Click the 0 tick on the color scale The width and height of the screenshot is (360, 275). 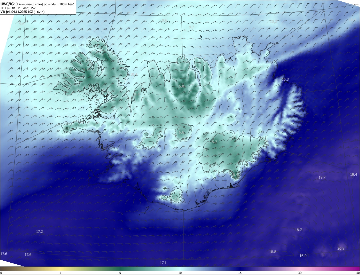click(1, 273)
